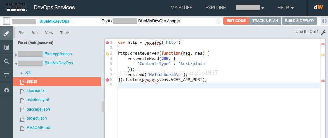Screen dimensions: 328x138
Task: Click error marker on line 8
Action: (107, 80)
